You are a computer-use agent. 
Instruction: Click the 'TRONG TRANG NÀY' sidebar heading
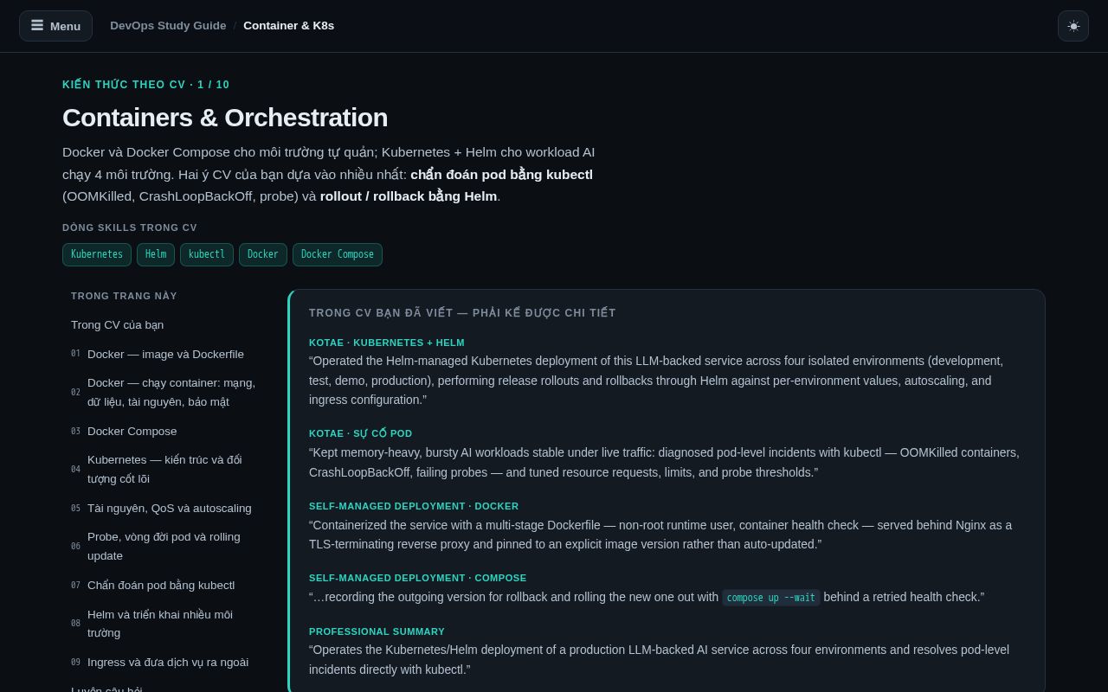(124, 296)
